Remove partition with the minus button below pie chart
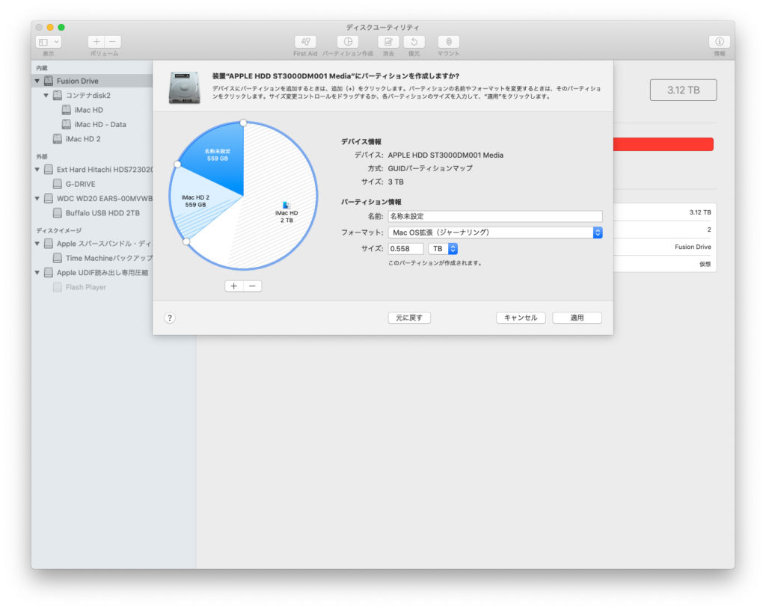The width and height of the screenshot is (766, 610). (x=253, y=286)
